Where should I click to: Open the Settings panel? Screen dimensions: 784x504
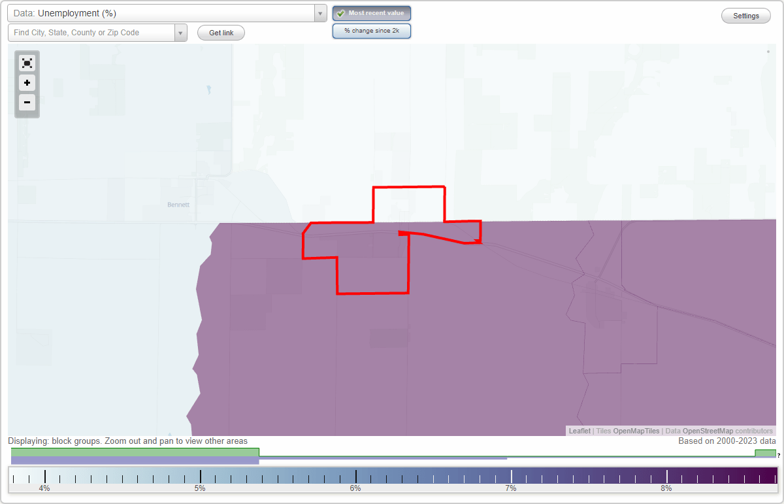click(745, 15)
